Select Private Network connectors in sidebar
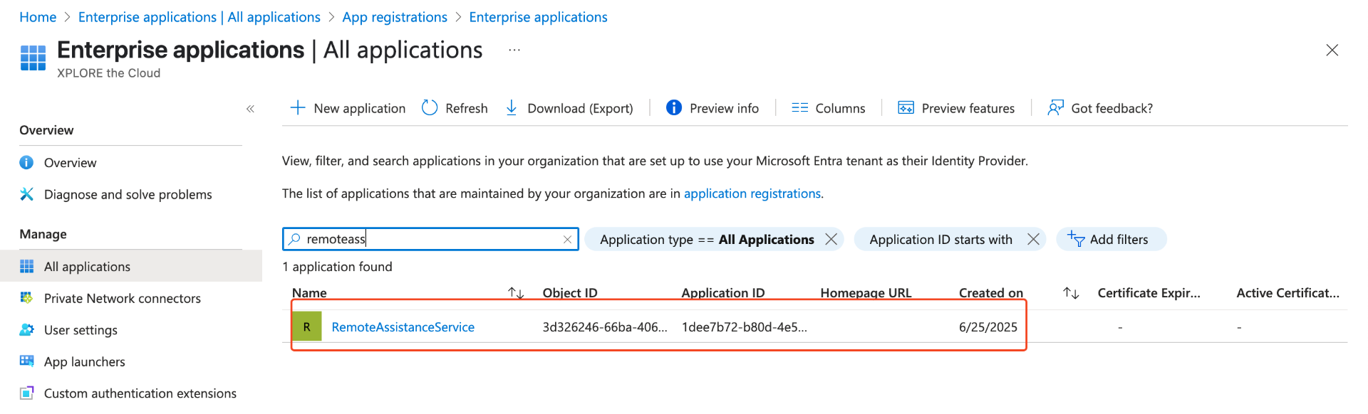Image resolution: width=1368 pixels, height=414 pixels. pos(122,299)
